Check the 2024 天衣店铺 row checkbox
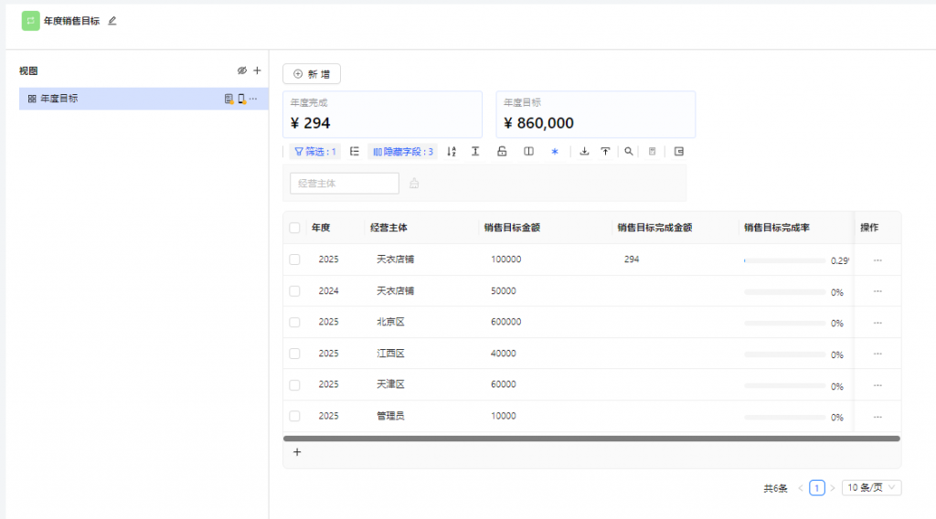The image size is (936, 519). pos(294,291)
